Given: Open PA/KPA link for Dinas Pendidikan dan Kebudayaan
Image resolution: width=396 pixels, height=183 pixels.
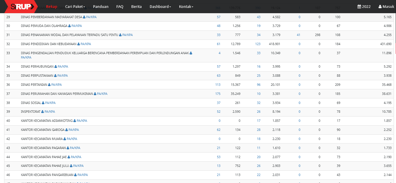Looking at the screenshot, I should point(86,44).
